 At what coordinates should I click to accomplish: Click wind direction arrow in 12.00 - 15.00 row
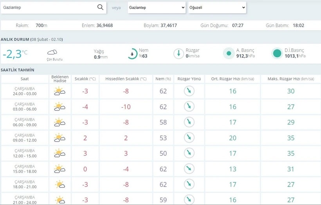[189, 153]
